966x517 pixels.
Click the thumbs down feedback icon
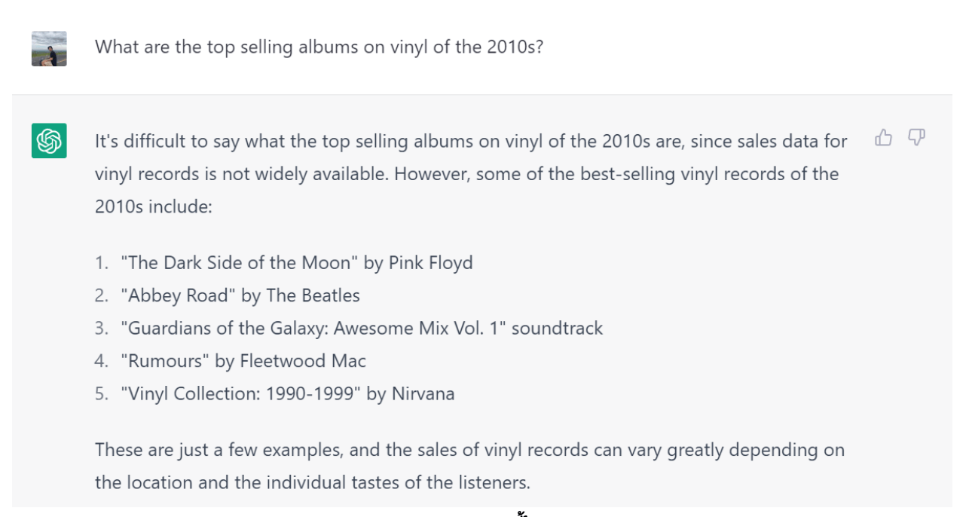pos(916,137)
